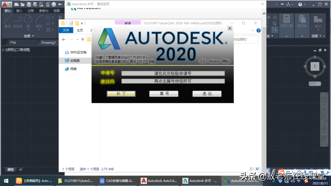Click the Undo arrow in AutoCAD toolbar

click(x=60, y=4)
